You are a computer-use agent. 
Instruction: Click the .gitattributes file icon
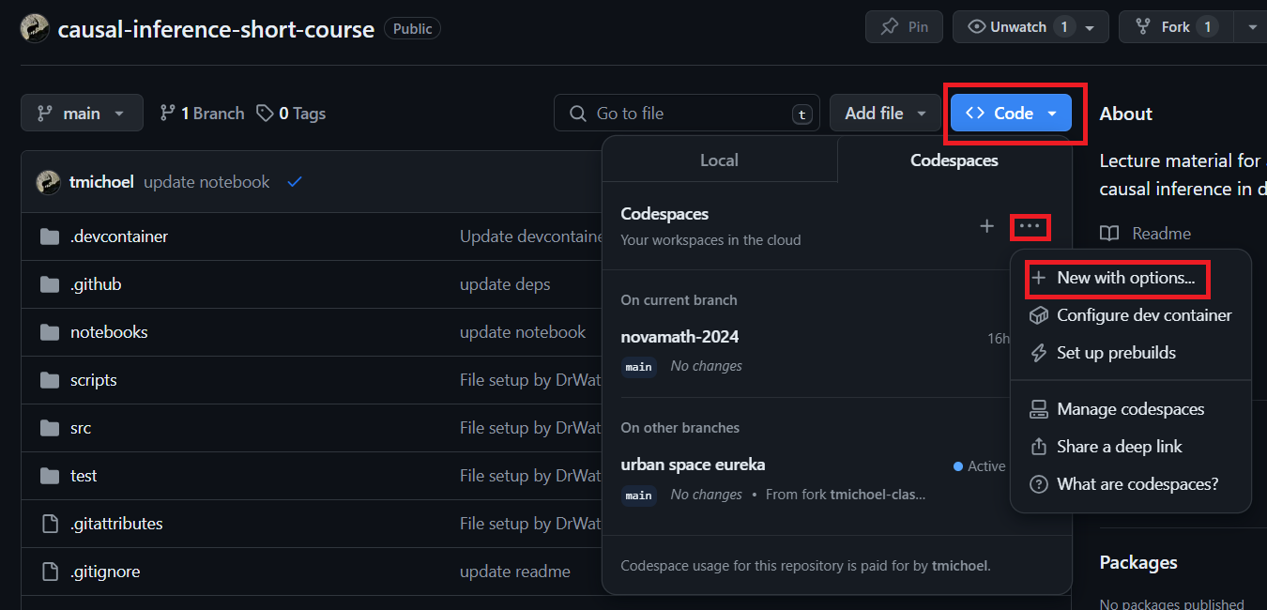[x=50, y=524]
